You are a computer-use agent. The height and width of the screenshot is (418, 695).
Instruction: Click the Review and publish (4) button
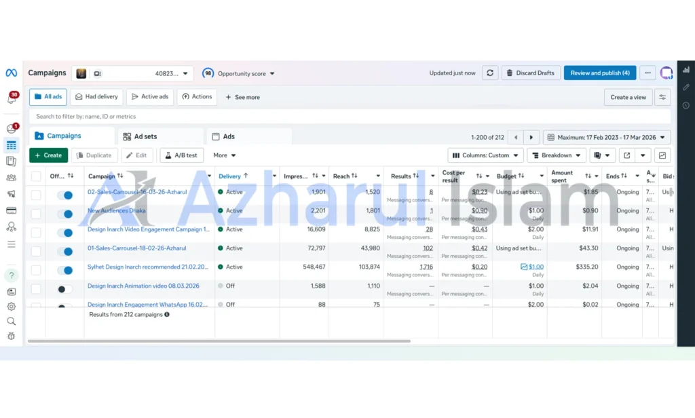coord(600,73)
